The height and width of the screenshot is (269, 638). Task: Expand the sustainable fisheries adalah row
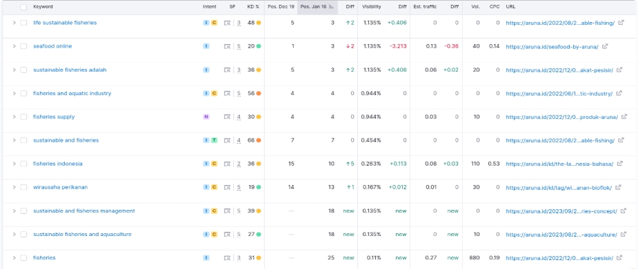pos(14,69)
